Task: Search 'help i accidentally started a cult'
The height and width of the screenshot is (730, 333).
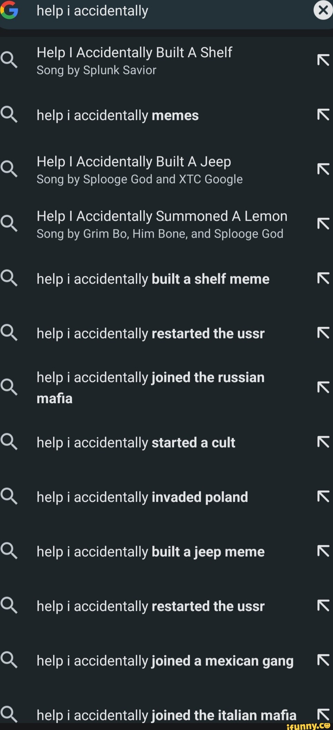Action: coord(136,443)
